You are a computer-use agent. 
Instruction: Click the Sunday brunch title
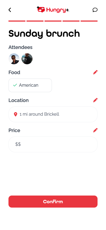tap(44, 34)
